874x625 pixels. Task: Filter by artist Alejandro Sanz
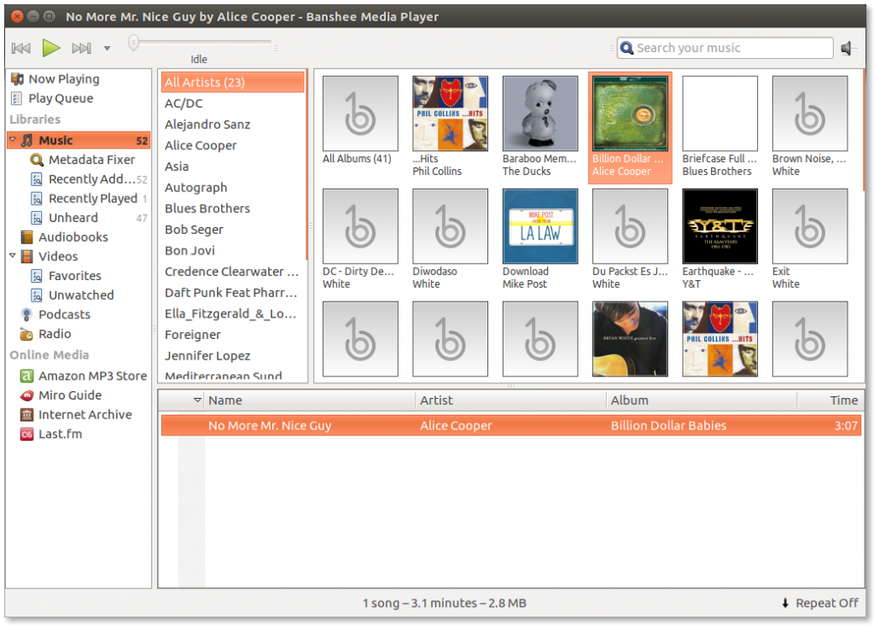207,125
